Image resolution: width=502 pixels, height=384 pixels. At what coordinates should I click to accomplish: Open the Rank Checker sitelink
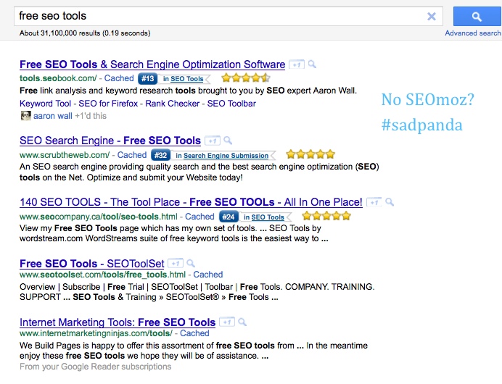172,104
